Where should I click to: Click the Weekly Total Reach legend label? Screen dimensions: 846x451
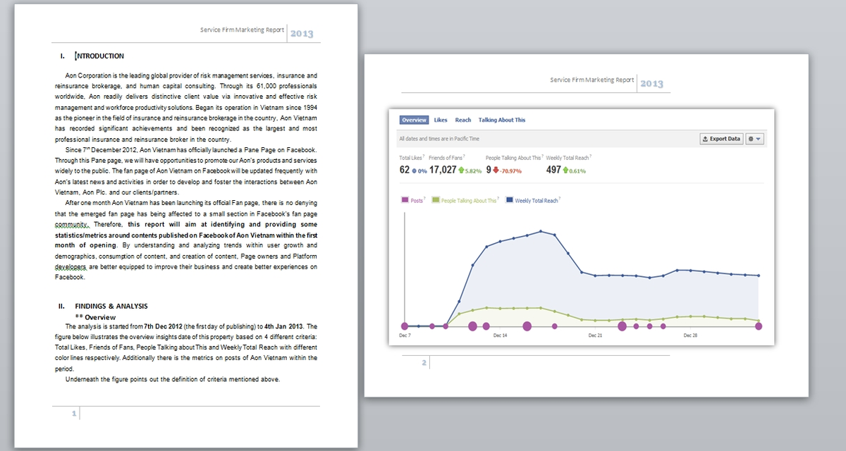pos(537,201)
